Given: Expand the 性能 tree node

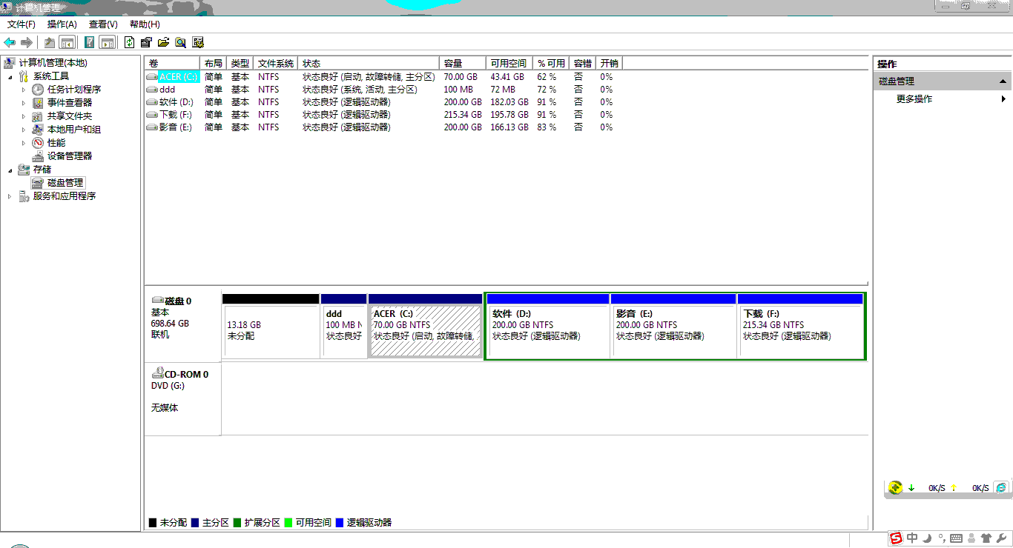Looking at the screenshot, I should pos(24,143).
